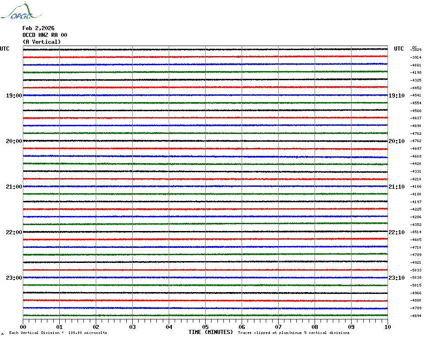The image size is (424, 339).
Task: Click the (A Vertical) channel label
Action: click(x=41, y=42)
